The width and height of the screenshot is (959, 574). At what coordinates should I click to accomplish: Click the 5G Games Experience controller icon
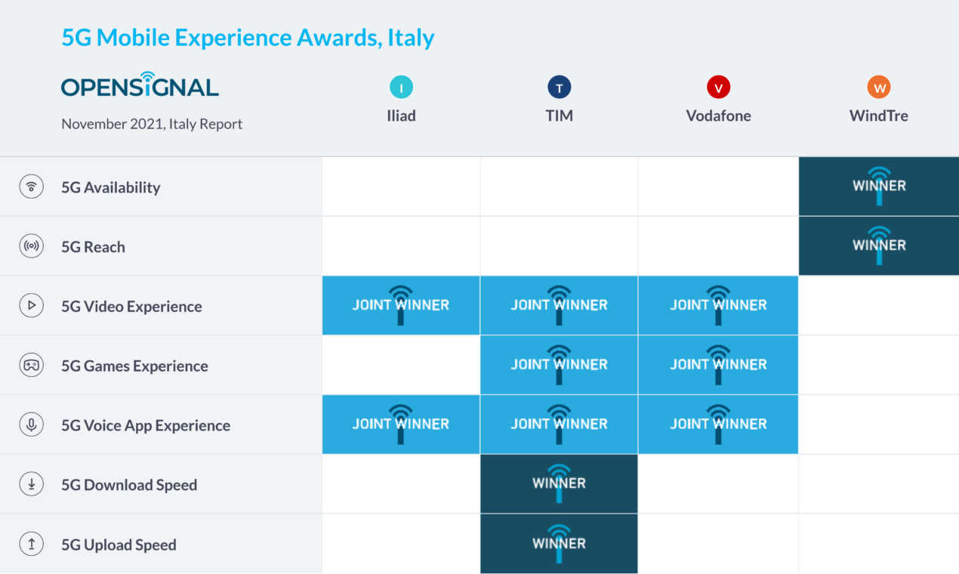[x=31, y=366]
